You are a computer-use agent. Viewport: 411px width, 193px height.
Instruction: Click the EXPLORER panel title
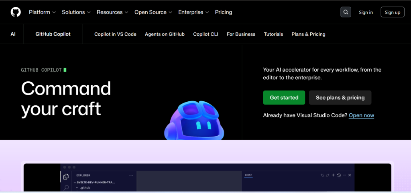(x=83, y=175)
